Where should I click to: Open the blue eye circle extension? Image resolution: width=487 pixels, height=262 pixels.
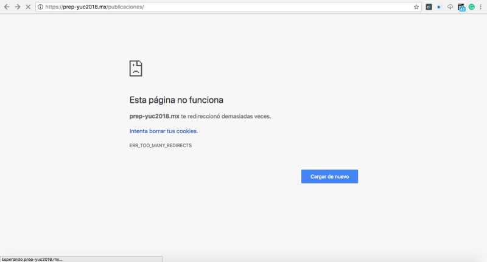coord(439,7)
